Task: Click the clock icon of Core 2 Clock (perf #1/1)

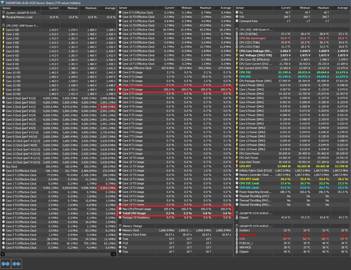Action: tap(4, 107)
